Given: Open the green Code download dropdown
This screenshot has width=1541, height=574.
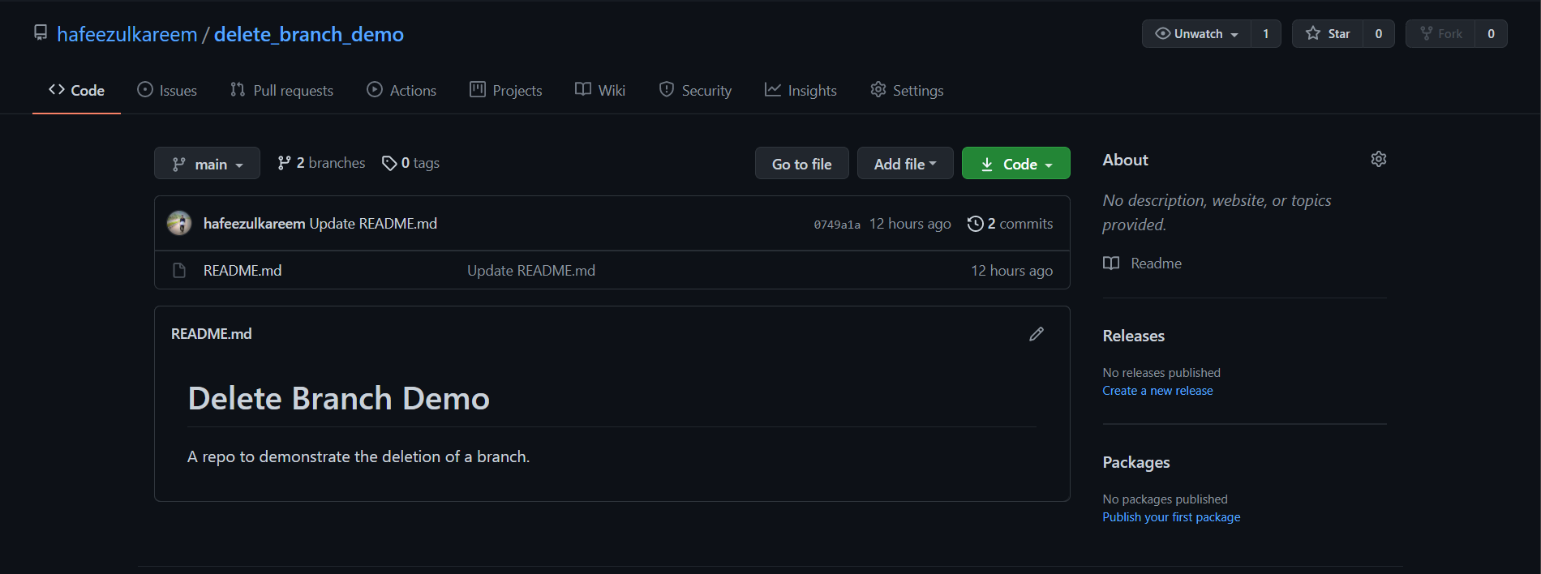Looking at the screenshot, I should (x=1016, y=164).
